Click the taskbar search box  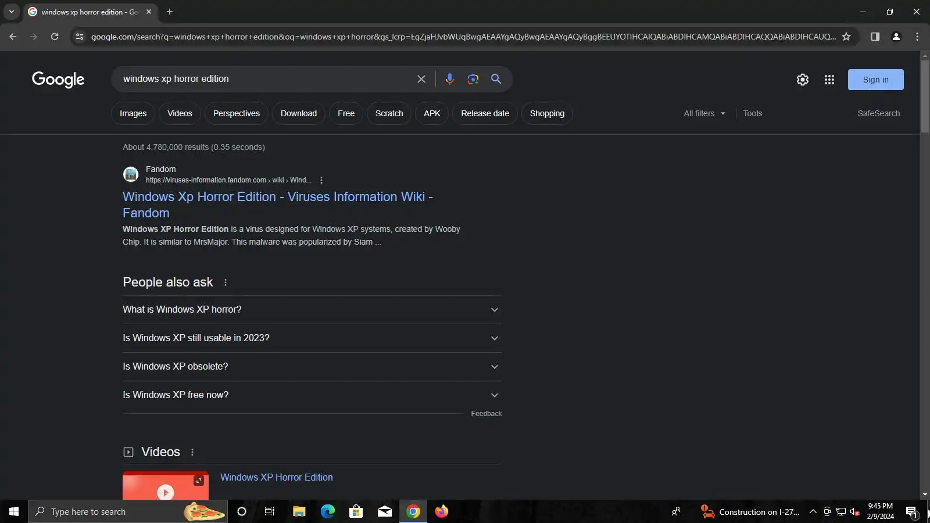pyautogui.click(x=128, y=511)
